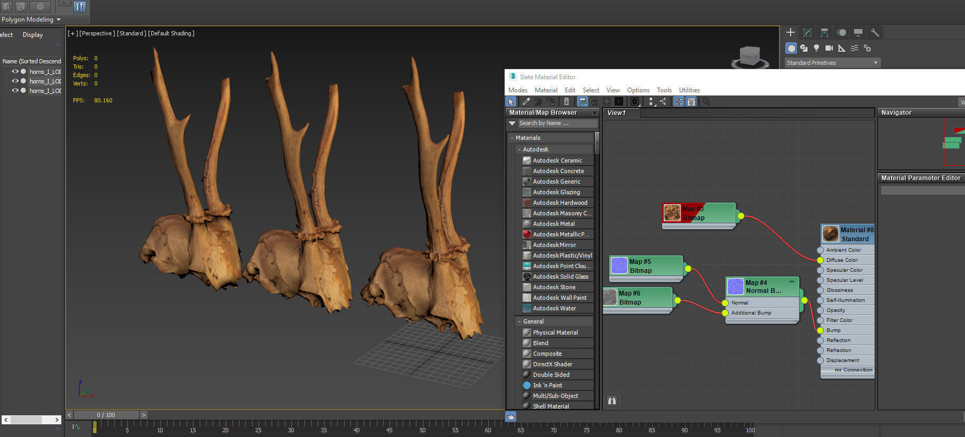Click the Name (Sorted Descending) column header
This screenshot has height=437, width=965.
click(x=32, y=61)
